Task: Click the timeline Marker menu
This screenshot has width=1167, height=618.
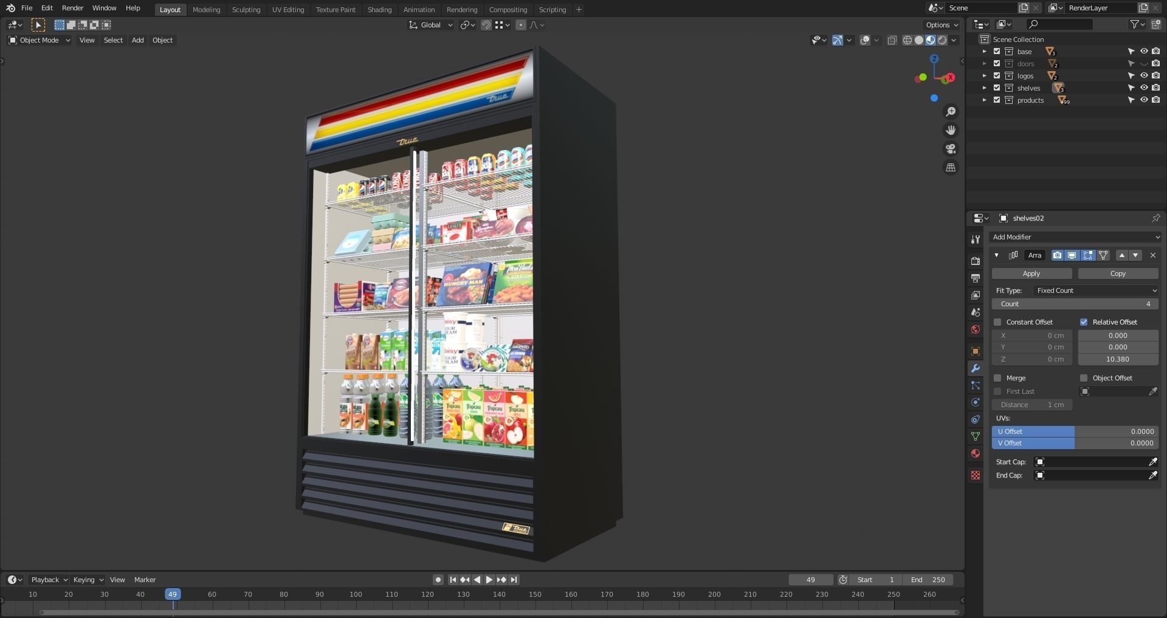Action: (145, 580)
